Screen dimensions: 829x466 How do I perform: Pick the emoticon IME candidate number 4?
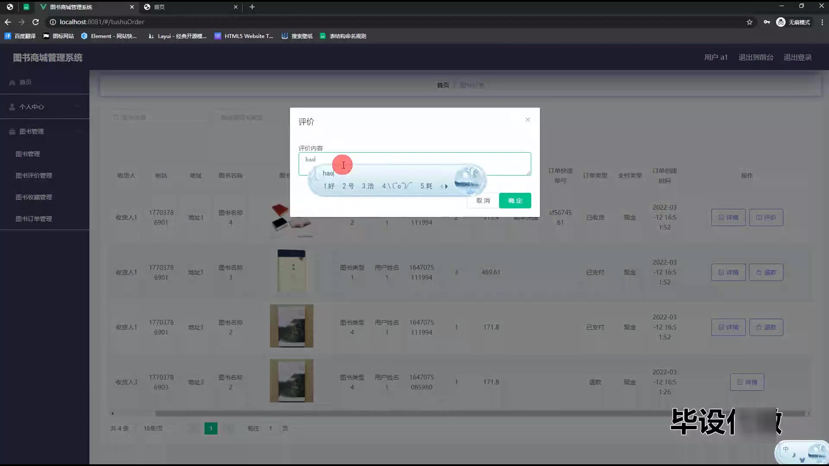click(397, 186)
